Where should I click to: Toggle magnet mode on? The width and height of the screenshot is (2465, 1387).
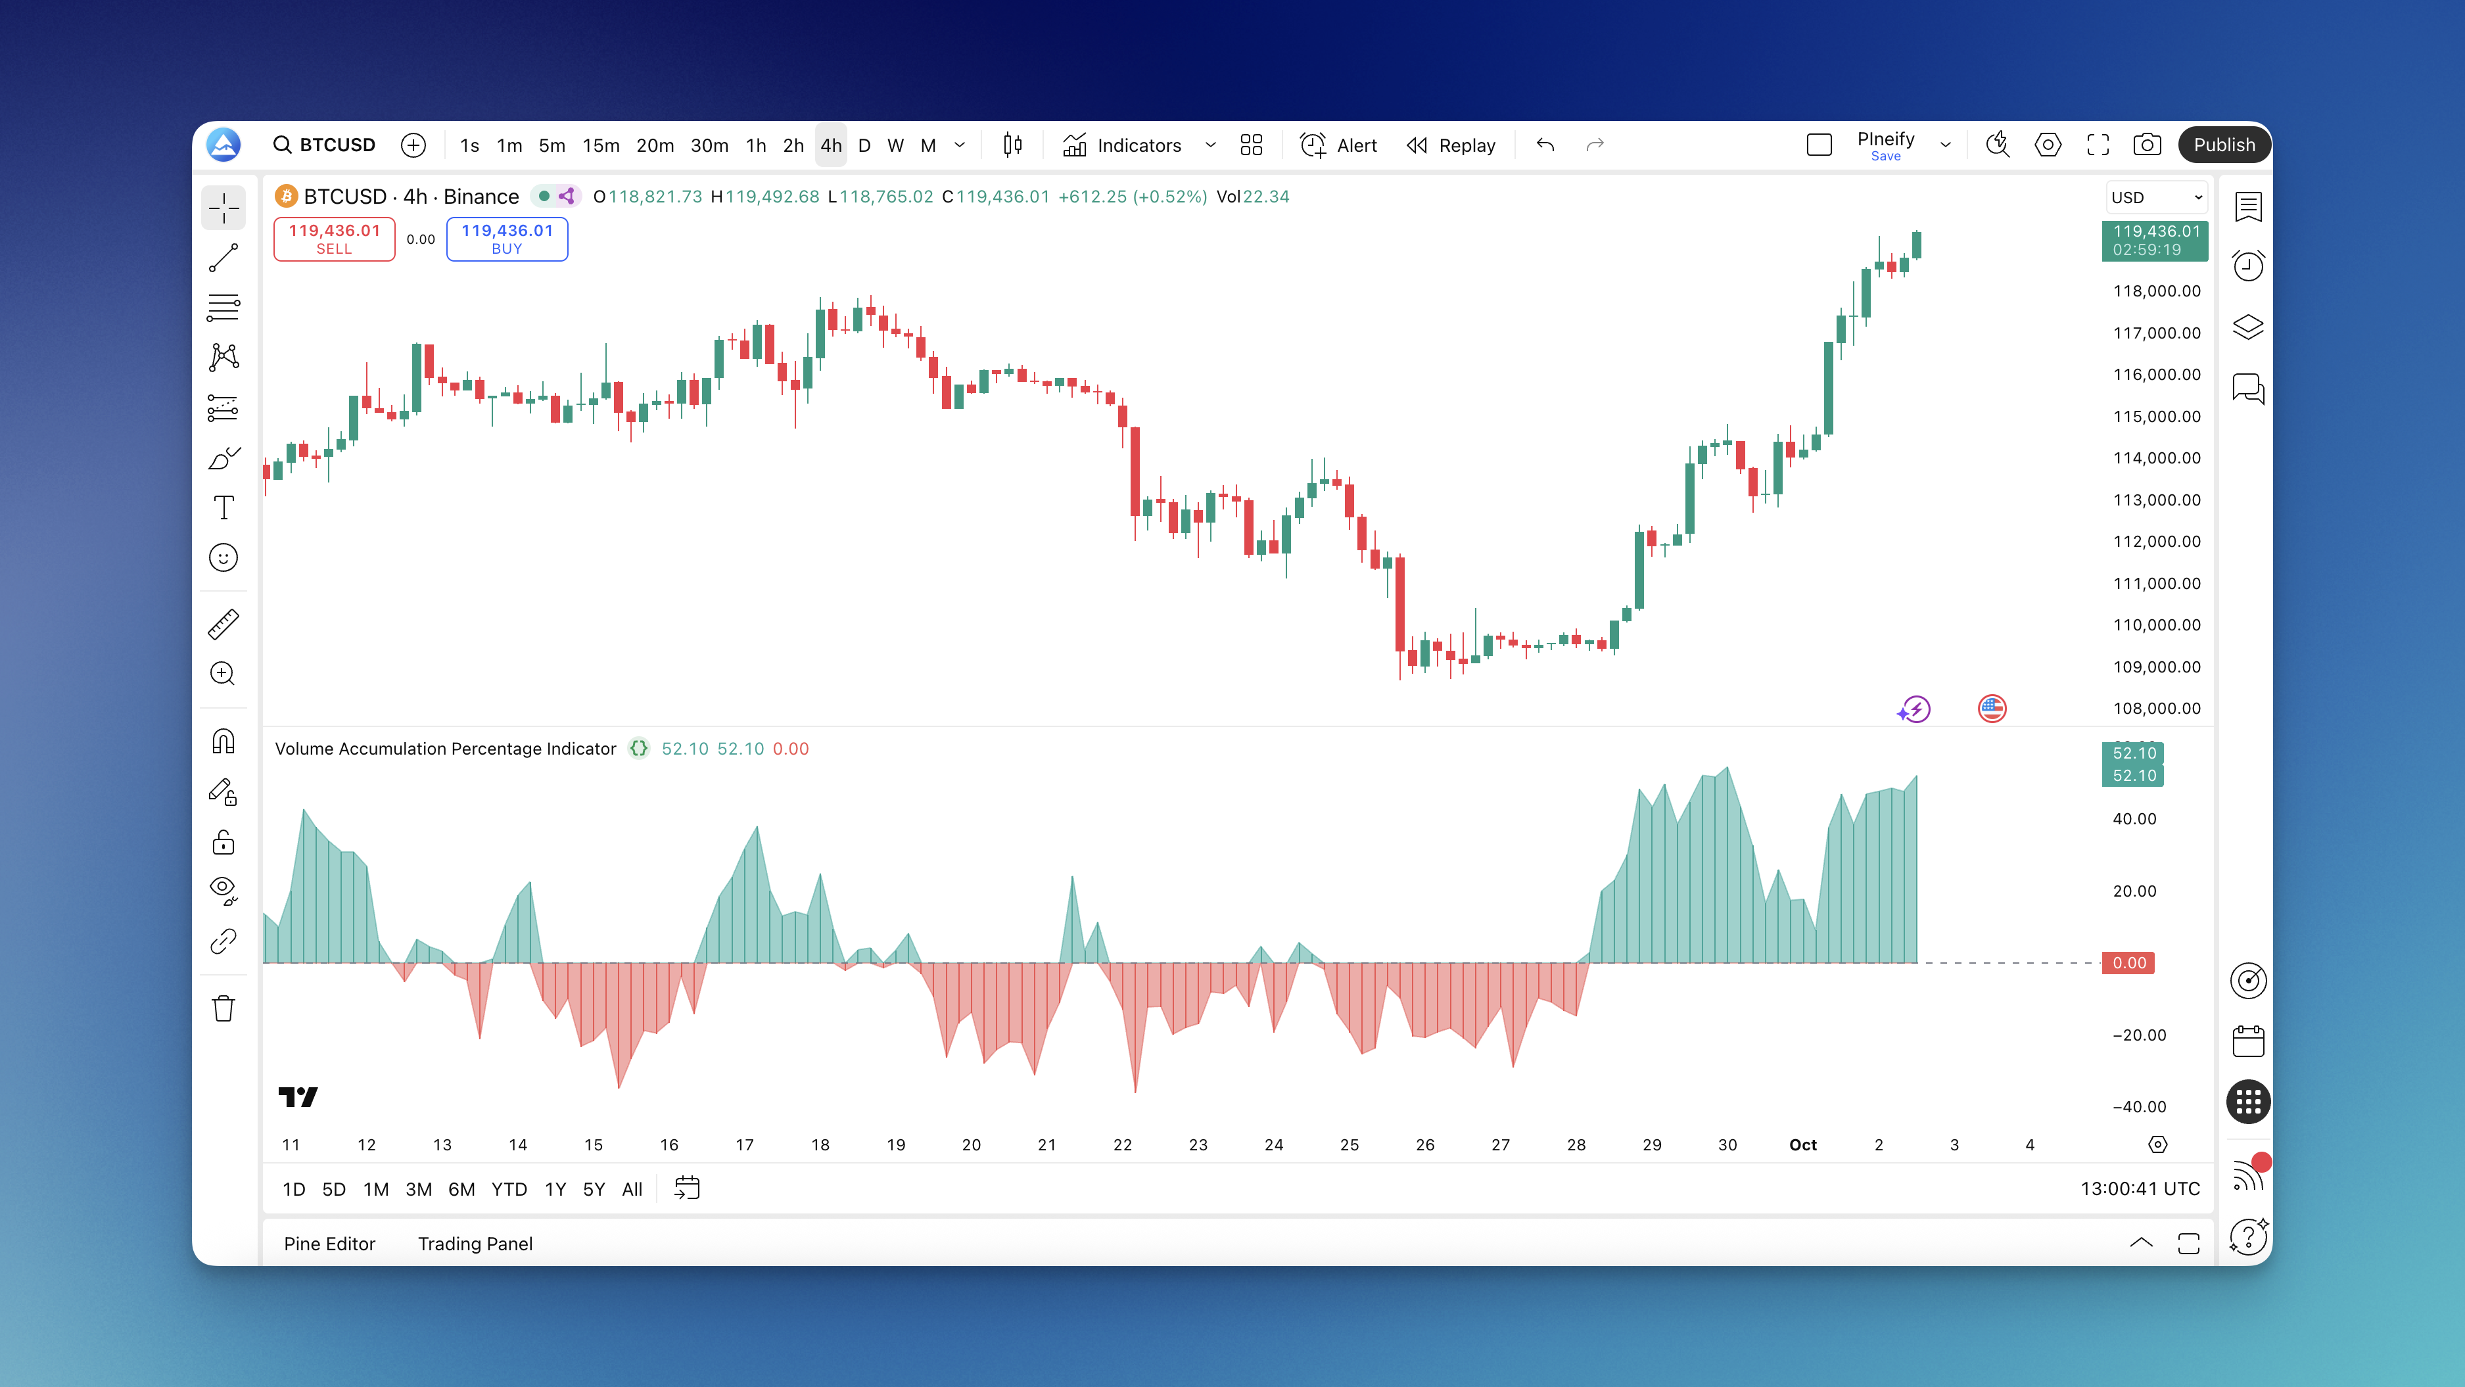[x=223, y=742]
